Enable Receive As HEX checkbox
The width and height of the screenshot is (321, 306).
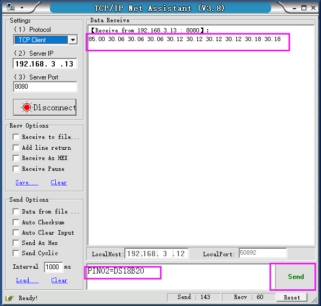(x=16, y=158)
